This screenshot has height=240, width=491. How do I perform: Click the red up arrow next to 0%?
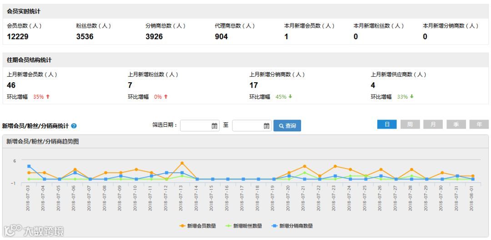pos(166,97)
